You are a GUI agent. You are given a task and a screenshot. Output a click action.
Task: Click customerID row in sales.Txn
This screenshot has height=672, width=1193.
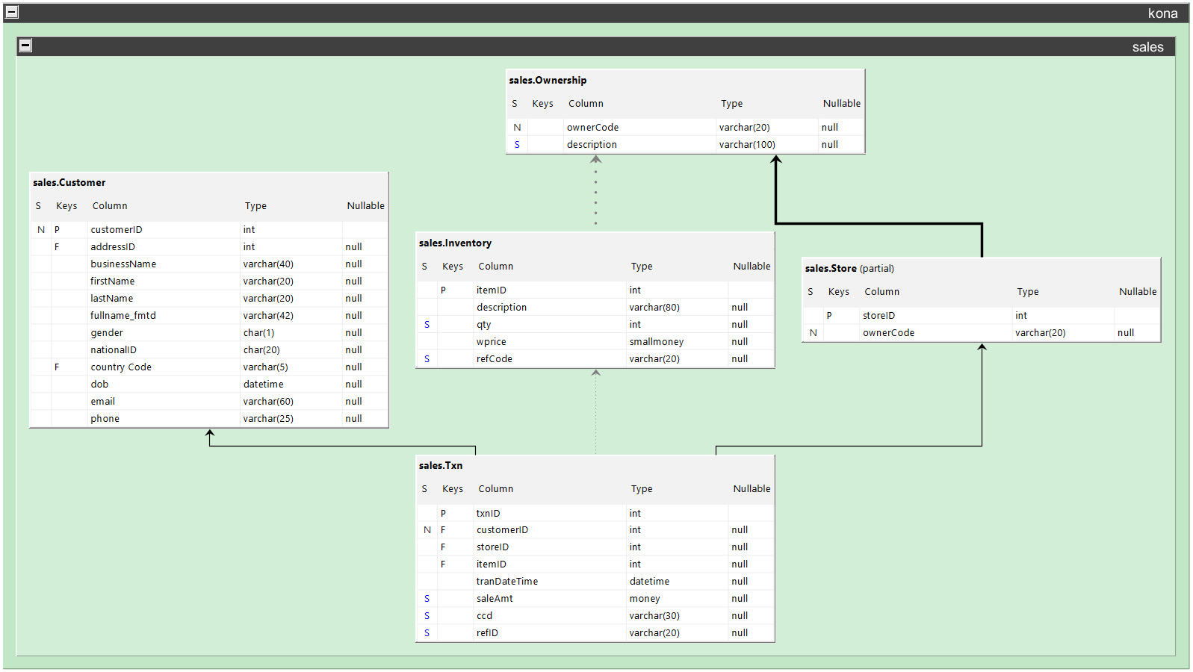(x=595, y=529)
